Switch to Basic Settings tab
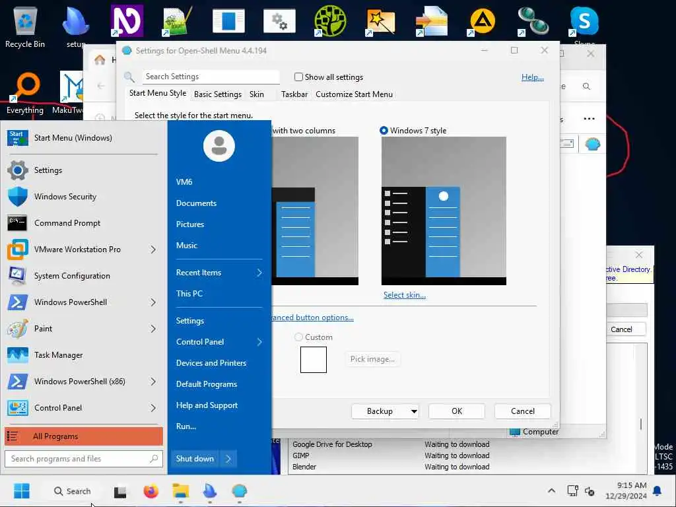This screenshot has height=507, width=676. [x=218, y=94]
